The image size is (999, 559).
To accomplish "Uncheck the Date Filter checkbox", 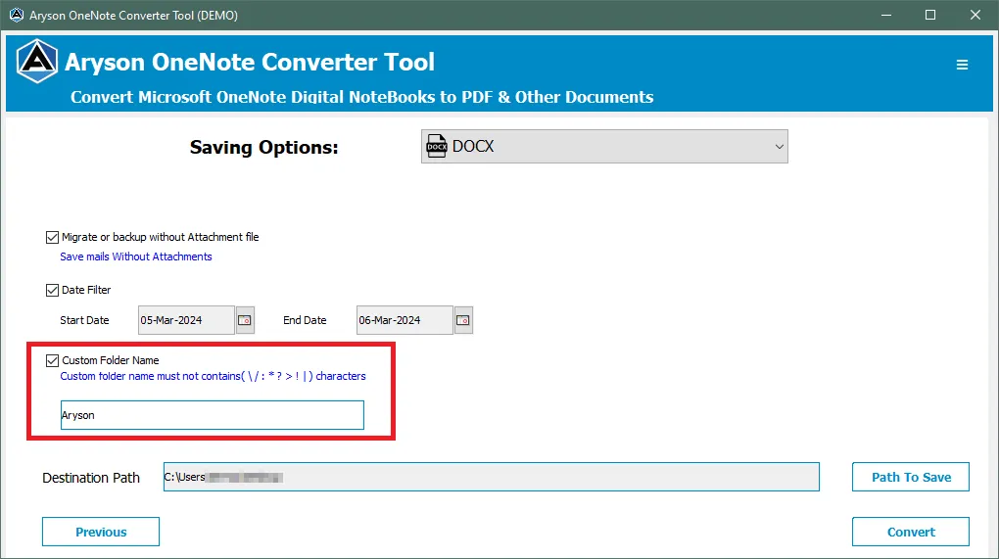I will point(52,291).
